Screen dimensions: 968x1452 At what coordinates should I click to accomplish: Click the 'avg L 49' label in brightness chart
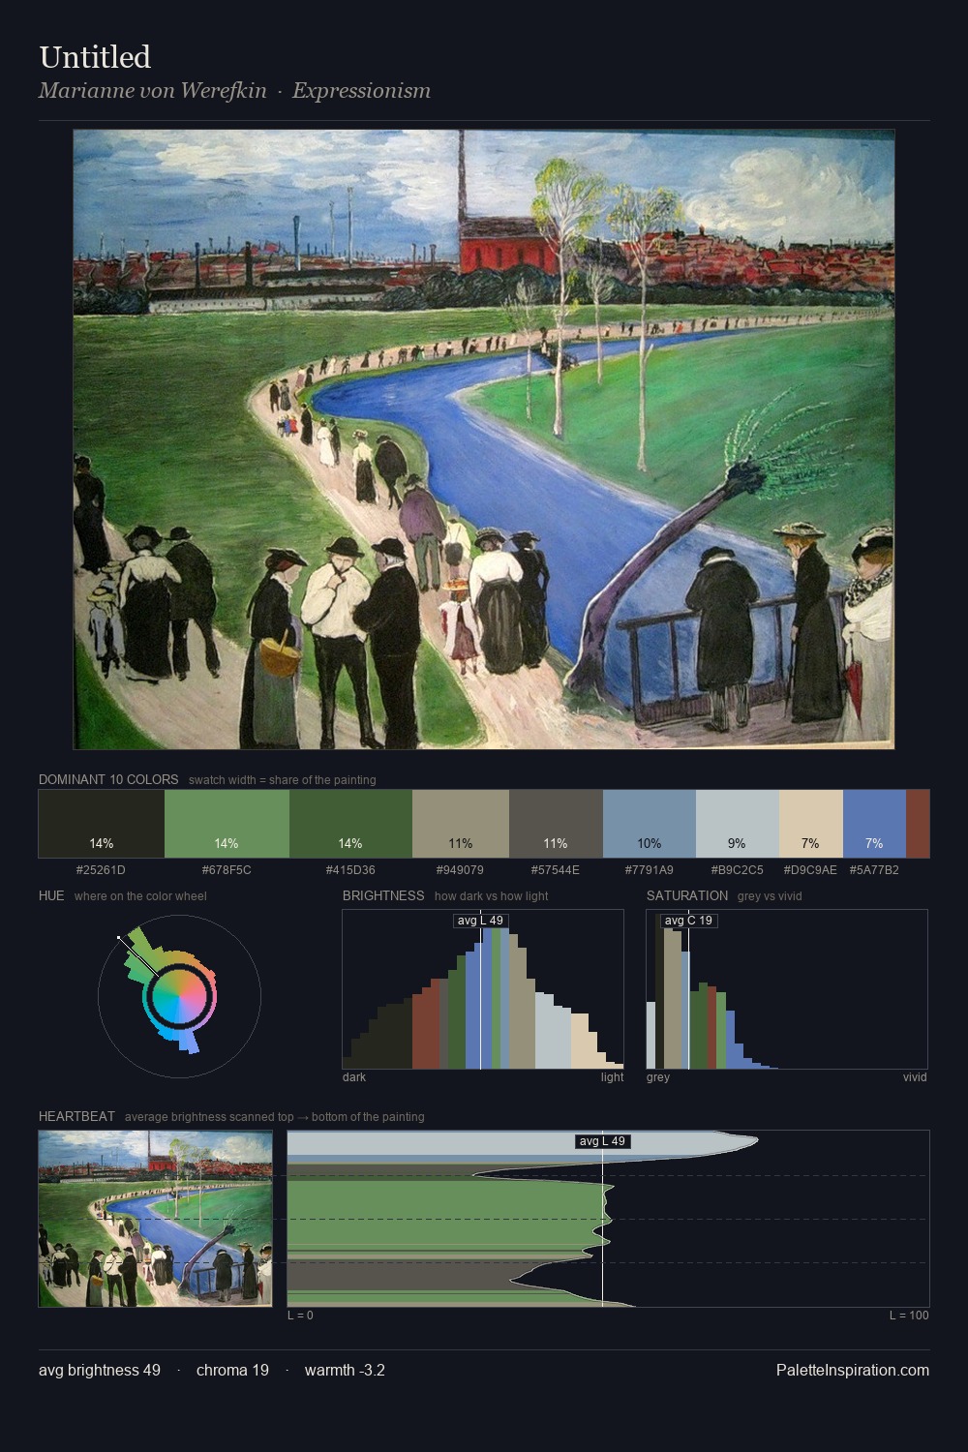481,921
